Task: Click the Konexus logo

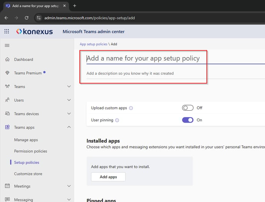Action: (35, 32)
